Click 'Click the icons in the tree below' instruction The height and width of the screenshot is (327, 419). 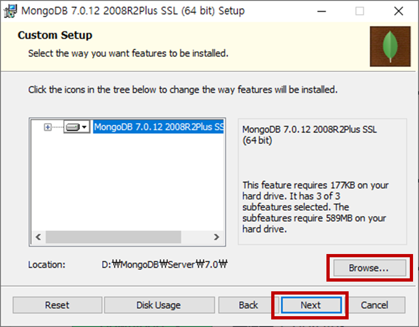[x=183, y=90]
